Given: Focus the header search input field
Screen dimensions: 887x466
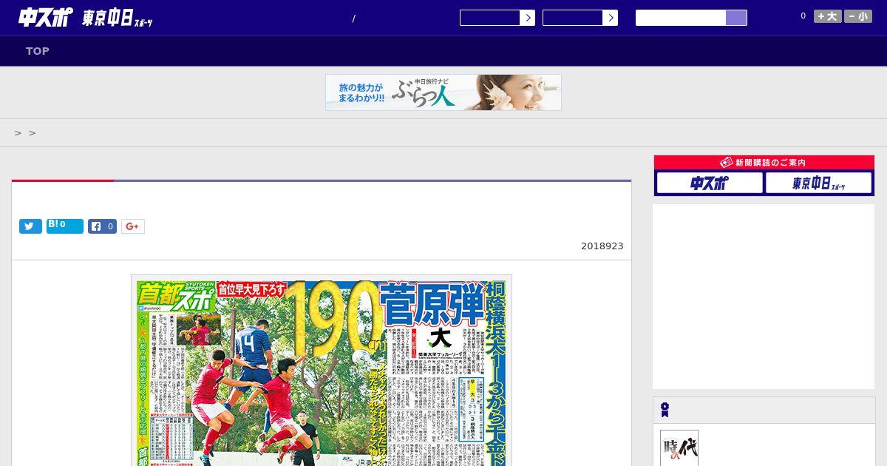Looking at the screenshot, I should click(x=681, y=18).
